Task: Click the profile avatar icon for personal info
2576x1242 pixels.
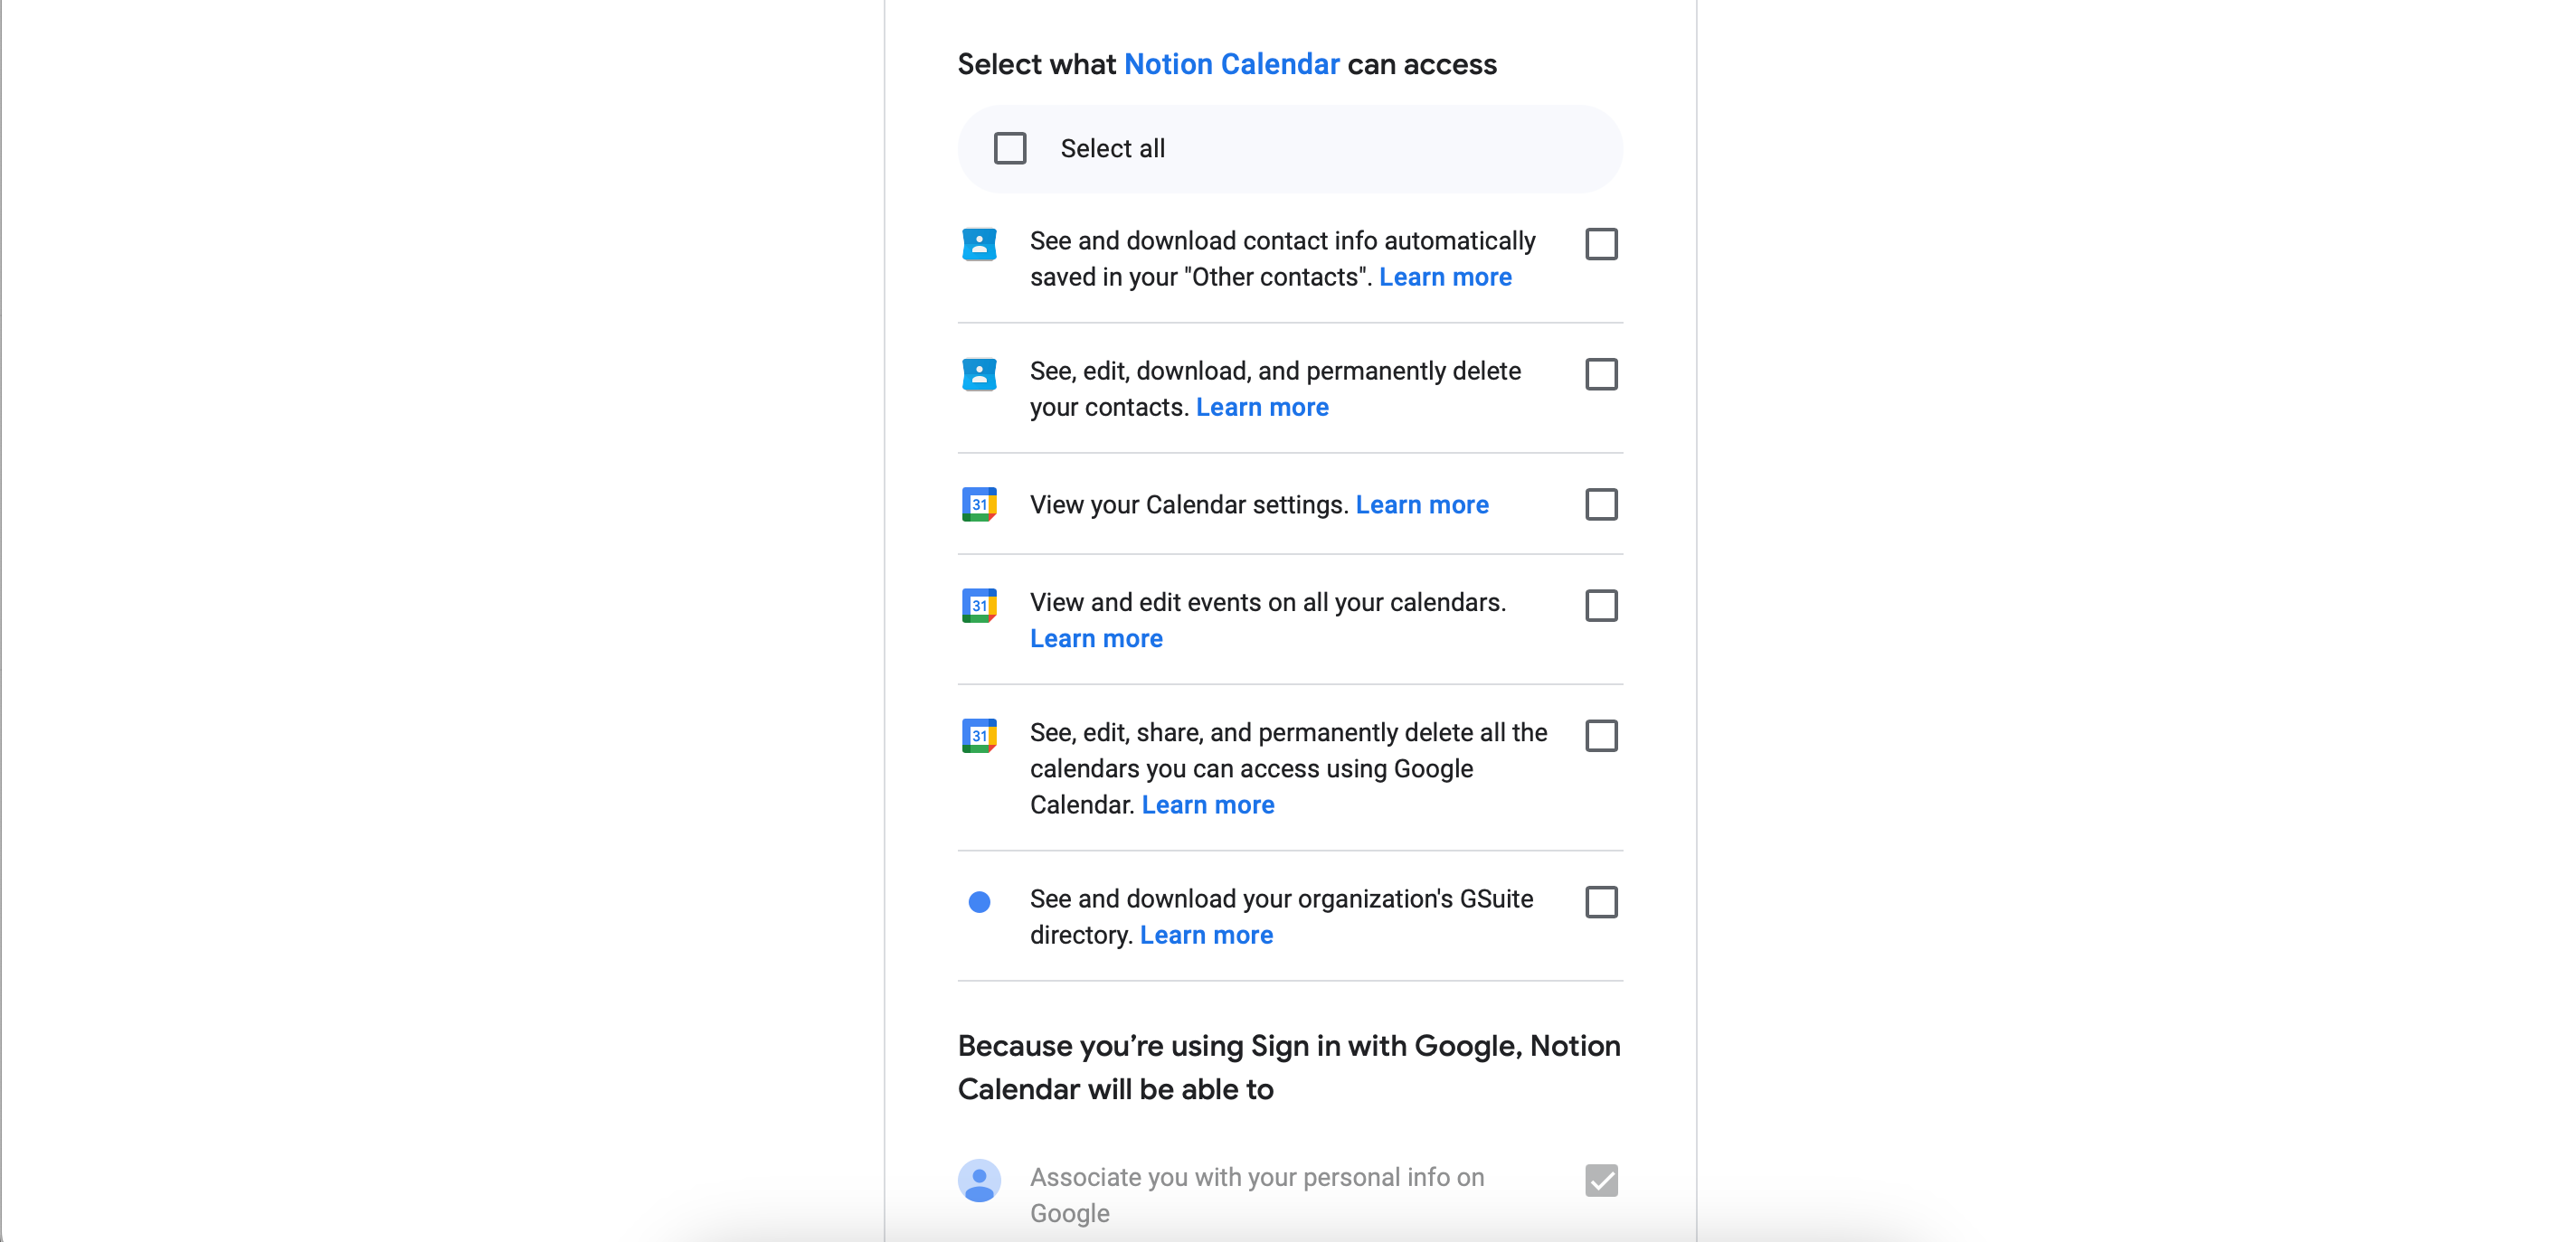Action: (x=979, y=1181)
